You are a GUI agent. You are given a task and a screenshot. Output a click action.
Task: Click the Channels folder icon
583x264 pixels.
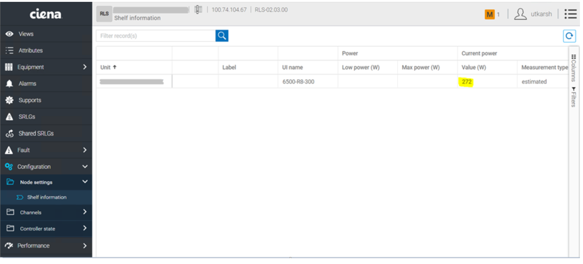click(10, 212)
